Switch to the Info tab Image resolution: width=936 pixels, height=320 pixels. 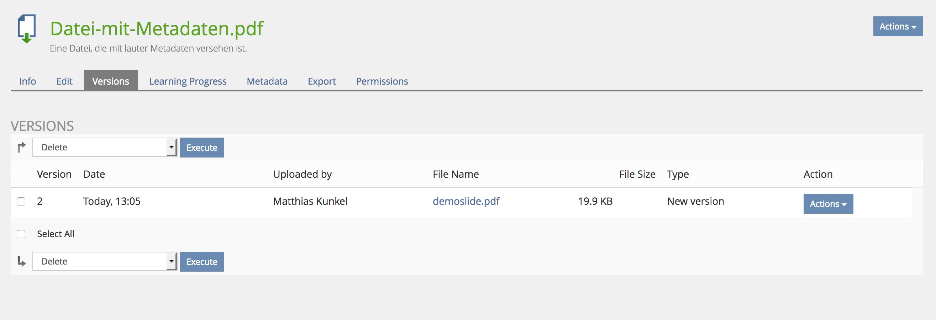point(28,81)
